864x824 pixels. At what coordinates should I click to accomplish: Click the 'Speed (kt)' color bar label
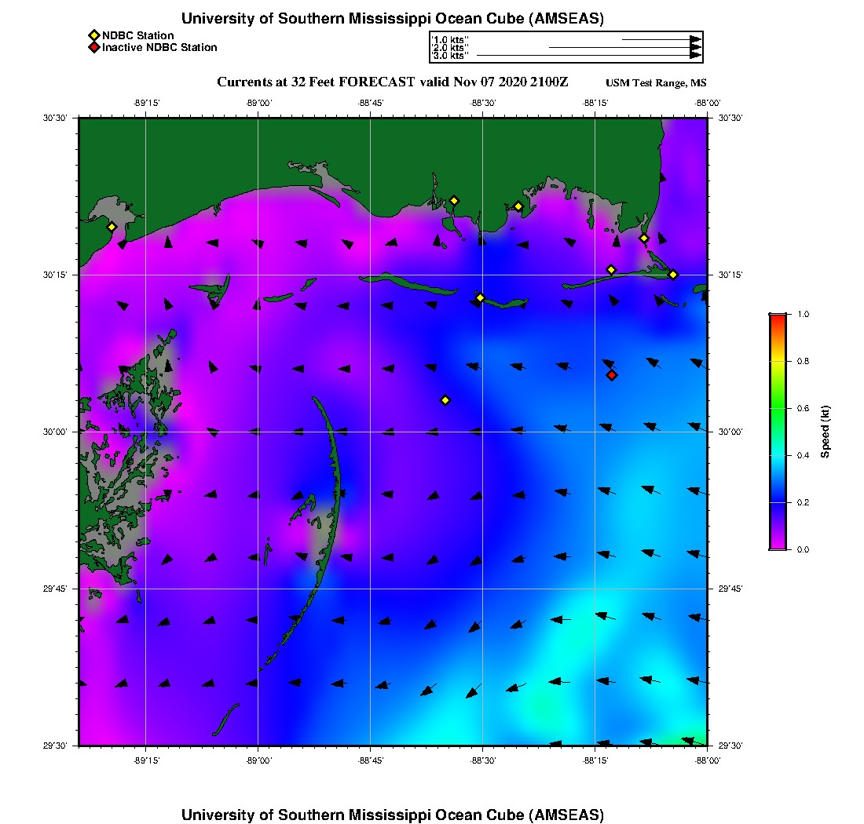(x=825, y=432)
